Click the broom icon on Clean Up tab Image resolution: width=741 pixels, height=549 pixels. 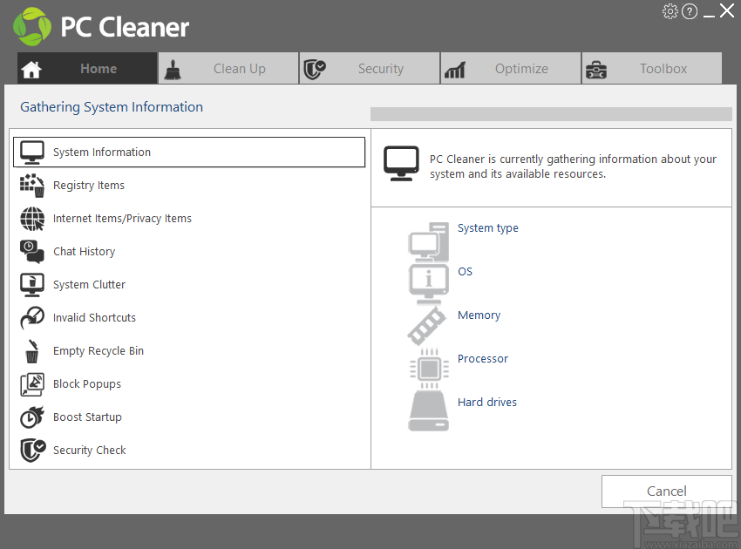click(x=173, y=70)
